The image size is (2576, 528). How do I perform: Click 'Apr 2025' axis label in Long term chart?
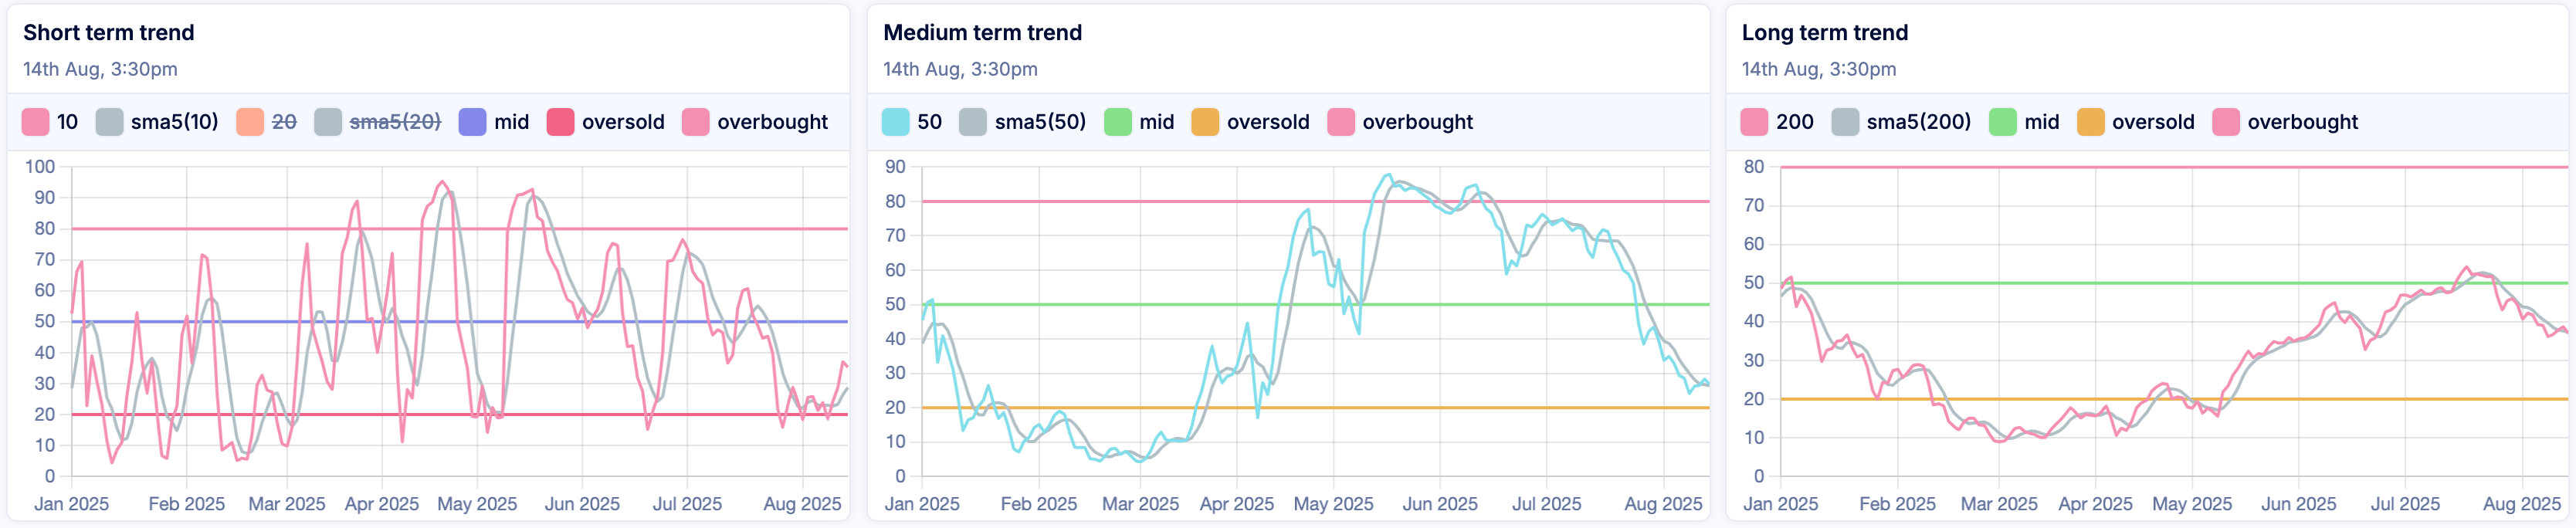click(2095, 504)
